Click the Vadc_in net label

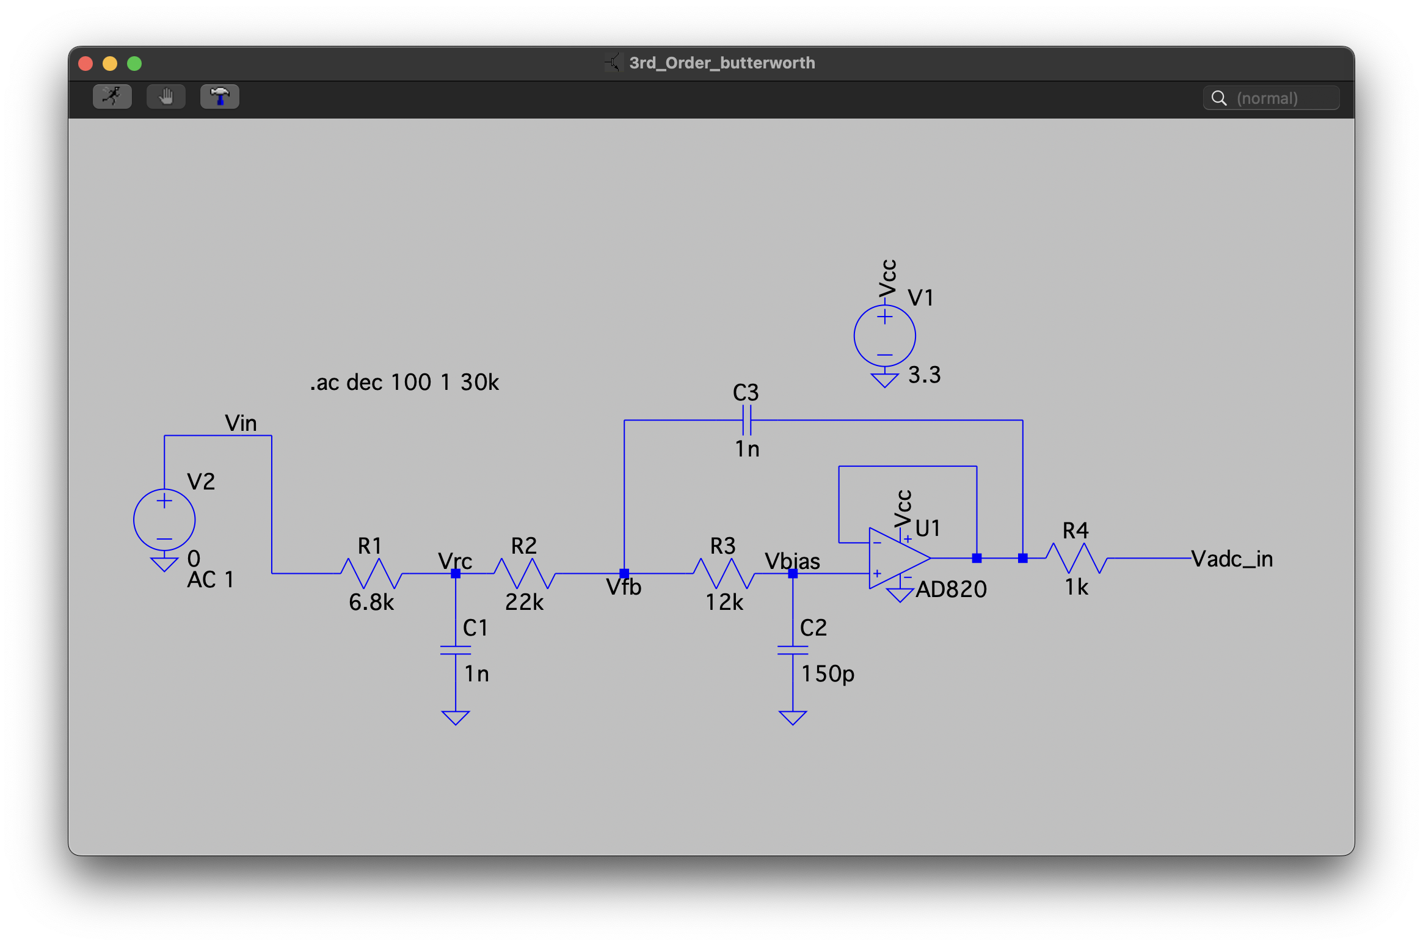pos(1232,559)
